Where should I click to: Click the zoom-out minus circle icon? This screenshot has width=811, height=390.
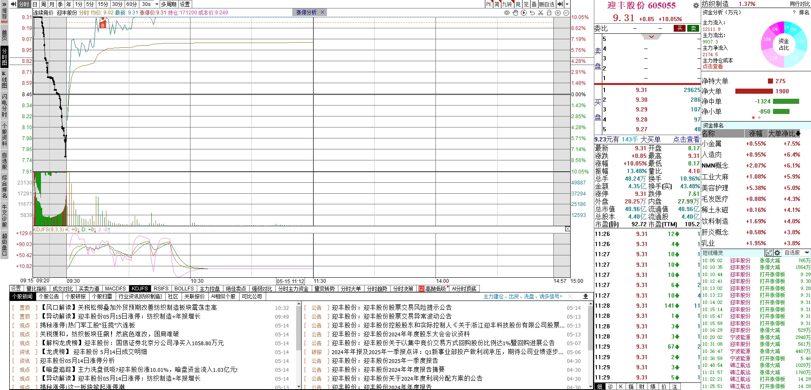point(566,13)
